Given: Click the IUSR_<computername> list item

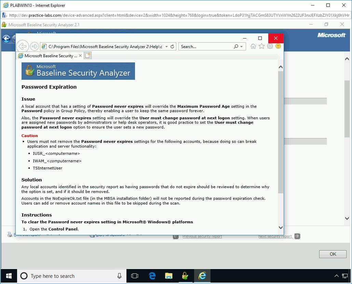Looking at the screenshot, I should [56, 153].
